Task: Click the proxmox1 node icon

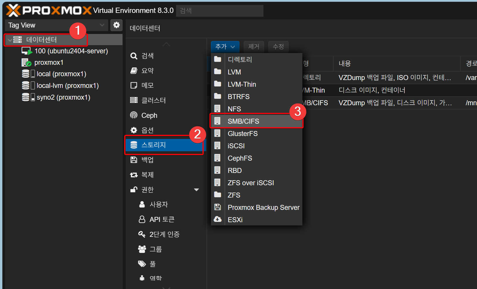Action: pyautogui.click(x=26, y=62)
